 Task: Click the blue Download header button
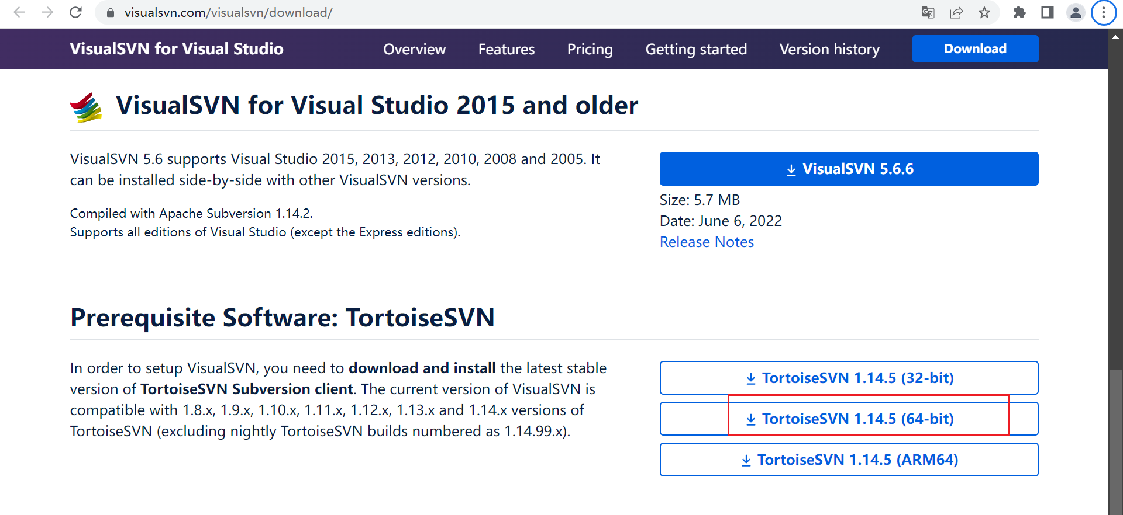(975, 48)
